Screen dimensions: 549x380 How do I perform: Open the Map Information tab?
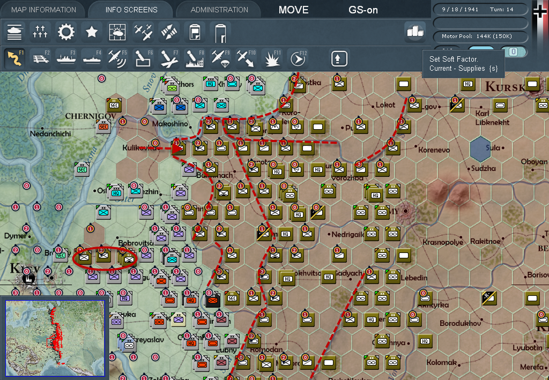(43, 10)
